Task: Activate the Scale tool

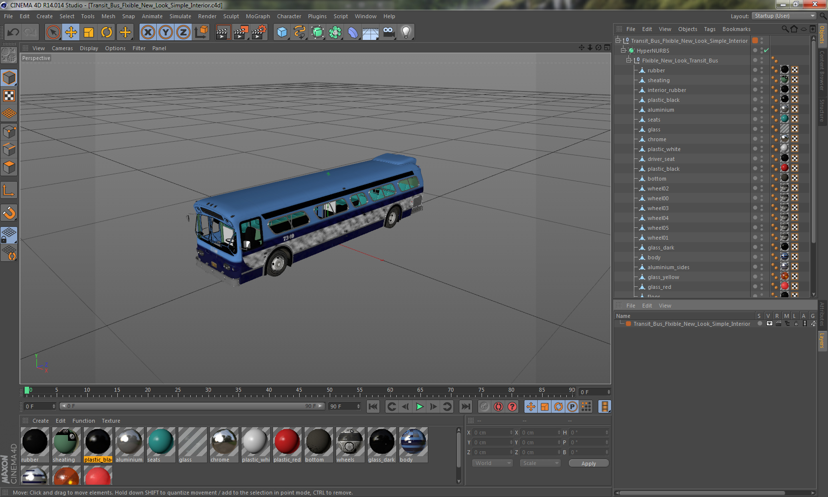Action: [x=89, y=32]
